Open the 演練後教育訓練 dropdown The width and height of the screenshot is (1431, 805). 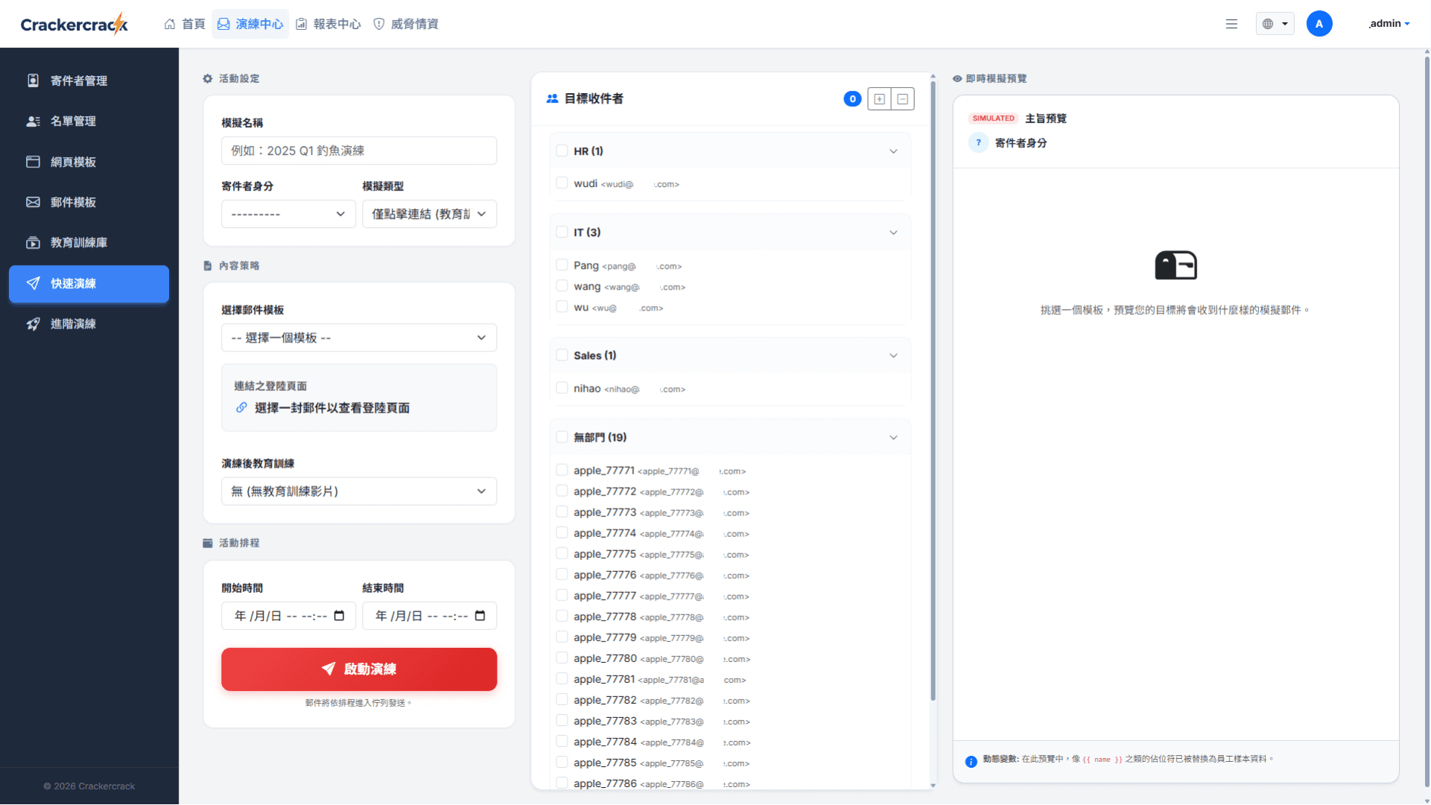tap(359, 491)
